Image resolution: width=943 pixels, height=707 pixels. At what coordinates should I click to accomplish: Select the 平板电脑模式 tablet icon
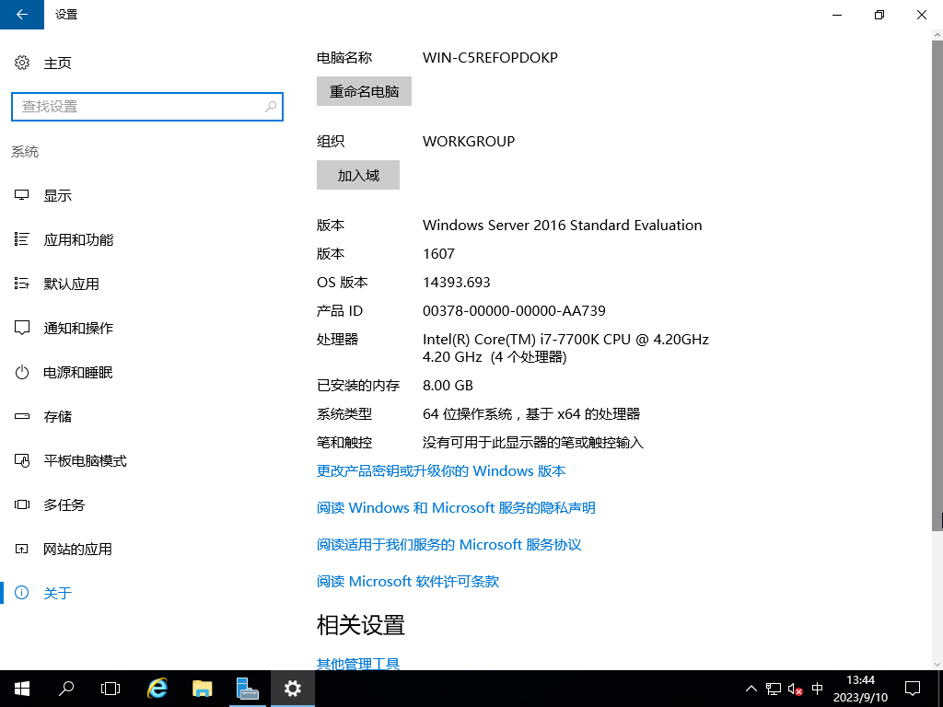click(22, 460)
